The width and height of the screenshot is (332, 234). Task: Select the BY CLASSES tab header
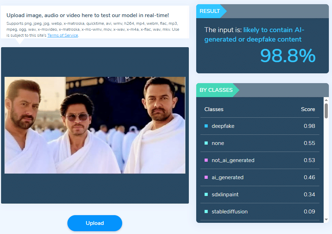pyautogui.click(x=216, y=90)
